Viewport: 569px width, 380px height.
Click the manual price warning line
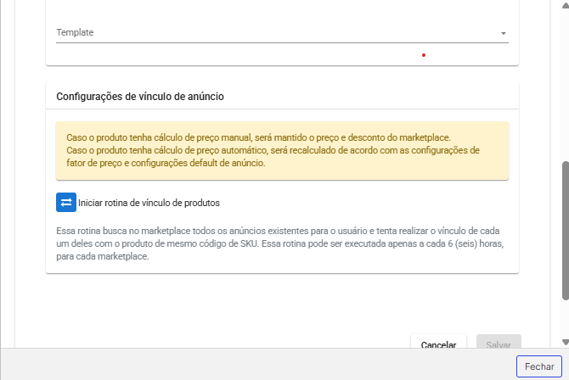[258, 137]
